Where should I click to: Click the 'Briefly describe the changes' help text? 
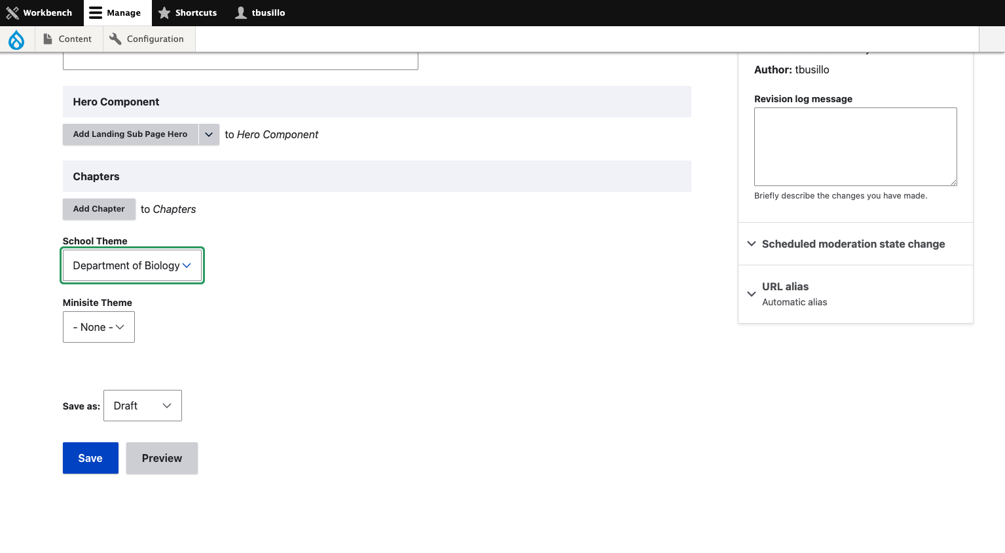click(x=841, y=195)
